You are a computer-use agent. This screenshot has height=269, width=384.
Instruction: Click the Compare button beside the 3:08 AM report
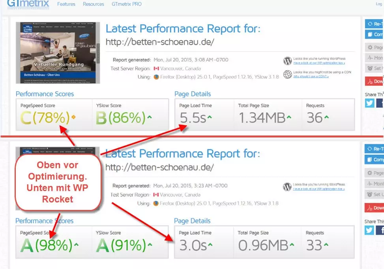[374, 34]
